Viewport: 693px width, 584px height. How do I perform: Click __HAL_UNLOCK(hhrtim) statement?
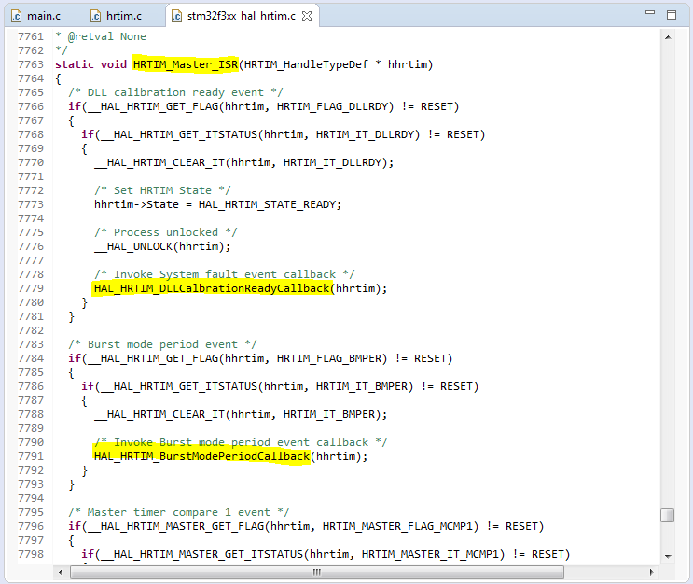click(162, 246)
